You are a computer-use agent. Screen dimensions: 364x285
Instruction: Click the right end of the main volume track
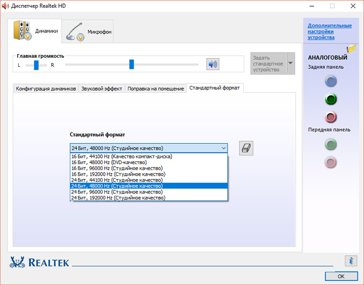point(197,64)
